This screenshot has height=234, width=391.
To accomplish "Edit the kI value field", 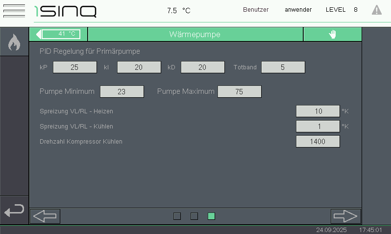I will point(139,67).
